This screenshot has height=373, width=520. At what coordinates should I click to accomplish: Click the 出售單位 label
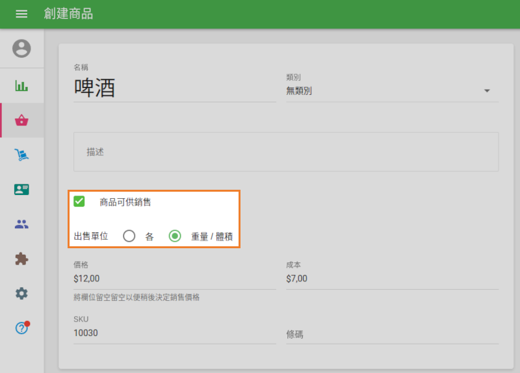click(x=91, y=236)
